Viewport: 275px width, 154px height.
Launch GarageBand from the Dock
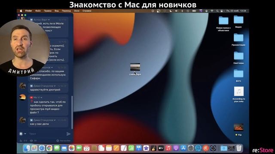pos(153,148)
